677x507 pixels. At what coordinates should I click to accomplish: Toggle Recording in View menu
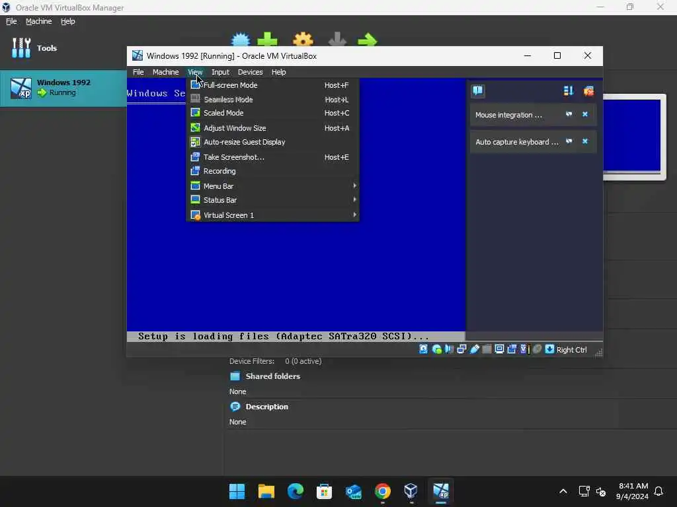[272, 171]
